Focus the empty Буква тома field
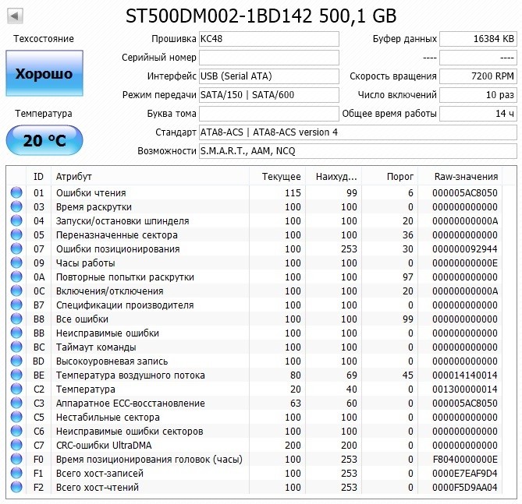The width and height of the screenshot is (522, 504). 269,114
